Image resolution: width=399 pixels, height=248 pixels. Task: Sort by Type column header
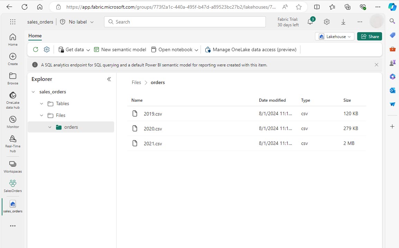pyautogui.click(x=306, y=100)
